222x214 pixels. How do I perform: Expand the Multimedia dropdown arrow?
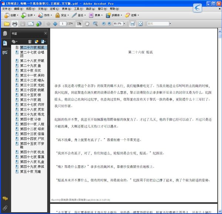(121, 15)
